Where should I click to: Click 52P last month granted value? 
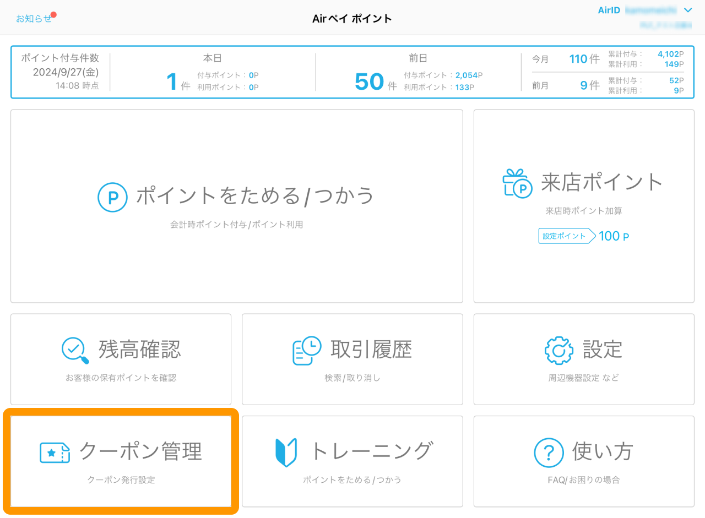click(676, 80)
